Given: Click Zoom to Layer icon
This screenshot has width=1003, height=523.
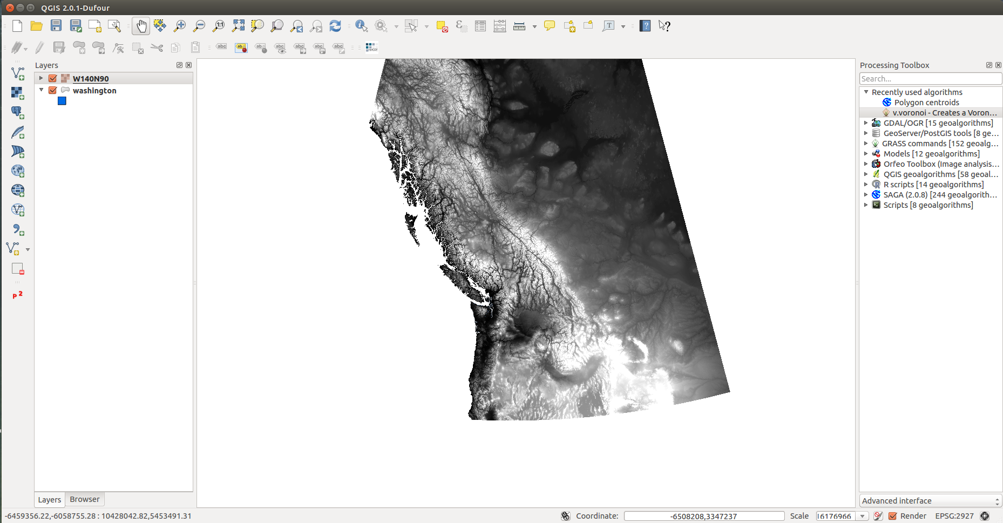Looking at the screenshot, I should tap(277, 26).
